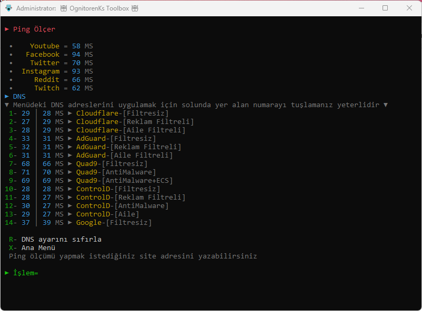The width and height of the screenshot is (422, 311).
Task: Click the 66 MS value on Quad9-[Filtresiz] row
Action: tap(53, 164)
